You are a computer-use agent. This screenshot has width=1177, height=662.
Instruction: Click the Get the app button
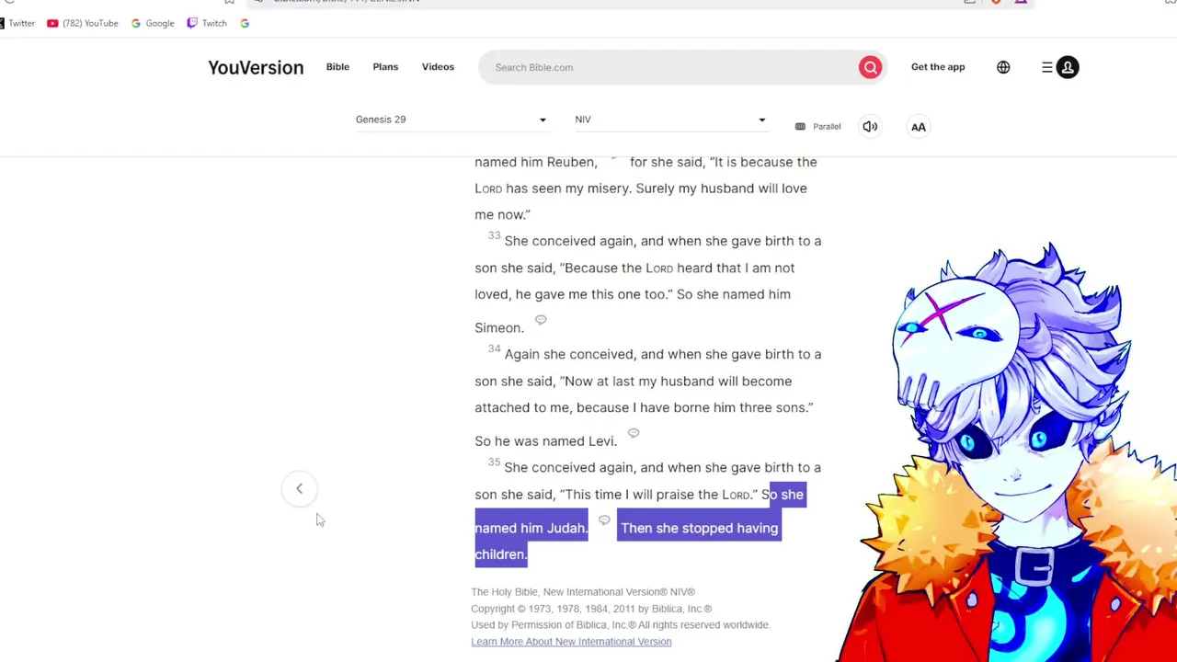tap(938, 67)
